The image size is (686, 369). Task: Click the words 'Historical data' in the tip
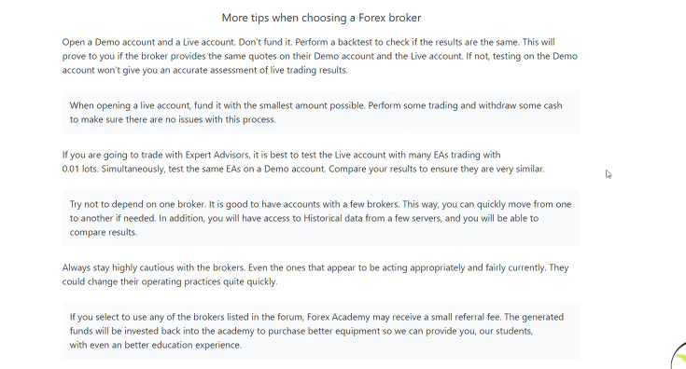point(333,218)
